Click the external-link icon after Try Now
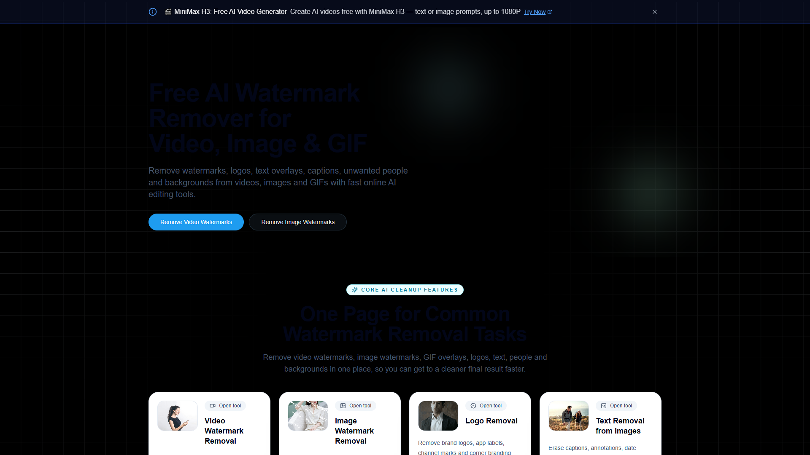Viewport: 810px width, 455px height. (x=550, y=12)
